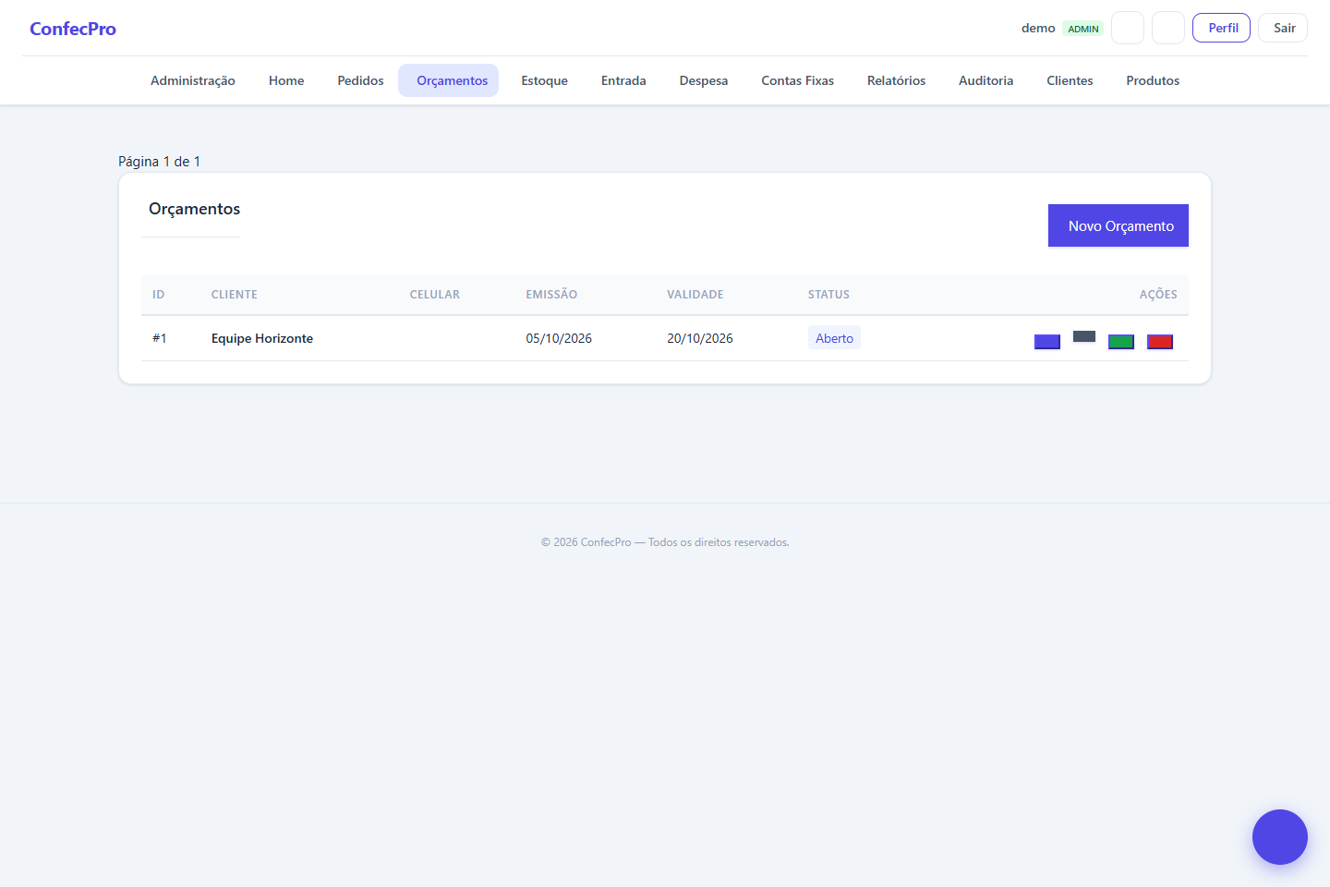Image resolution: width=1330 pixels, height=887 pixels.
Task: Open the Administração menu
Action: tap(193, 80)
